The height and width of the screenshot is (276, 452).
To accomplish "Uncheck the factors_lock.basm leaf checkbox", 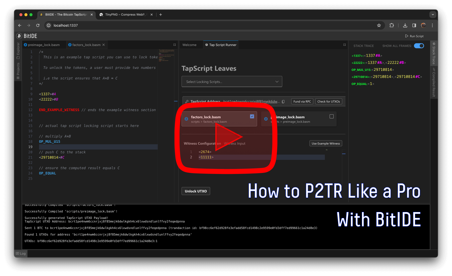I will [x=252, y=116].
